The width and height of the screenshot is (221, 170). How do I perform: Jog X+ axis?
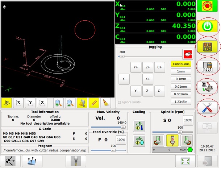coord(147,79)
